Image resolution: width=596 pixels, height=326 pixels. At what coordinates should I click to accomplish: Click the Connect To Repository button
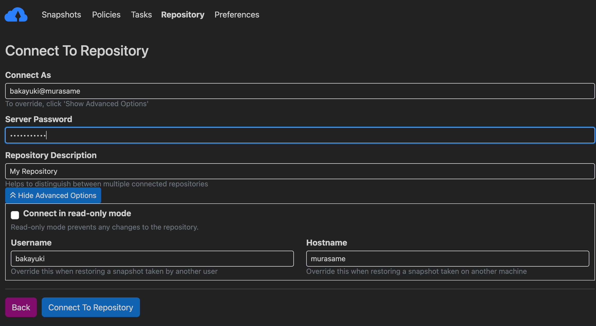tap(91, 307)
